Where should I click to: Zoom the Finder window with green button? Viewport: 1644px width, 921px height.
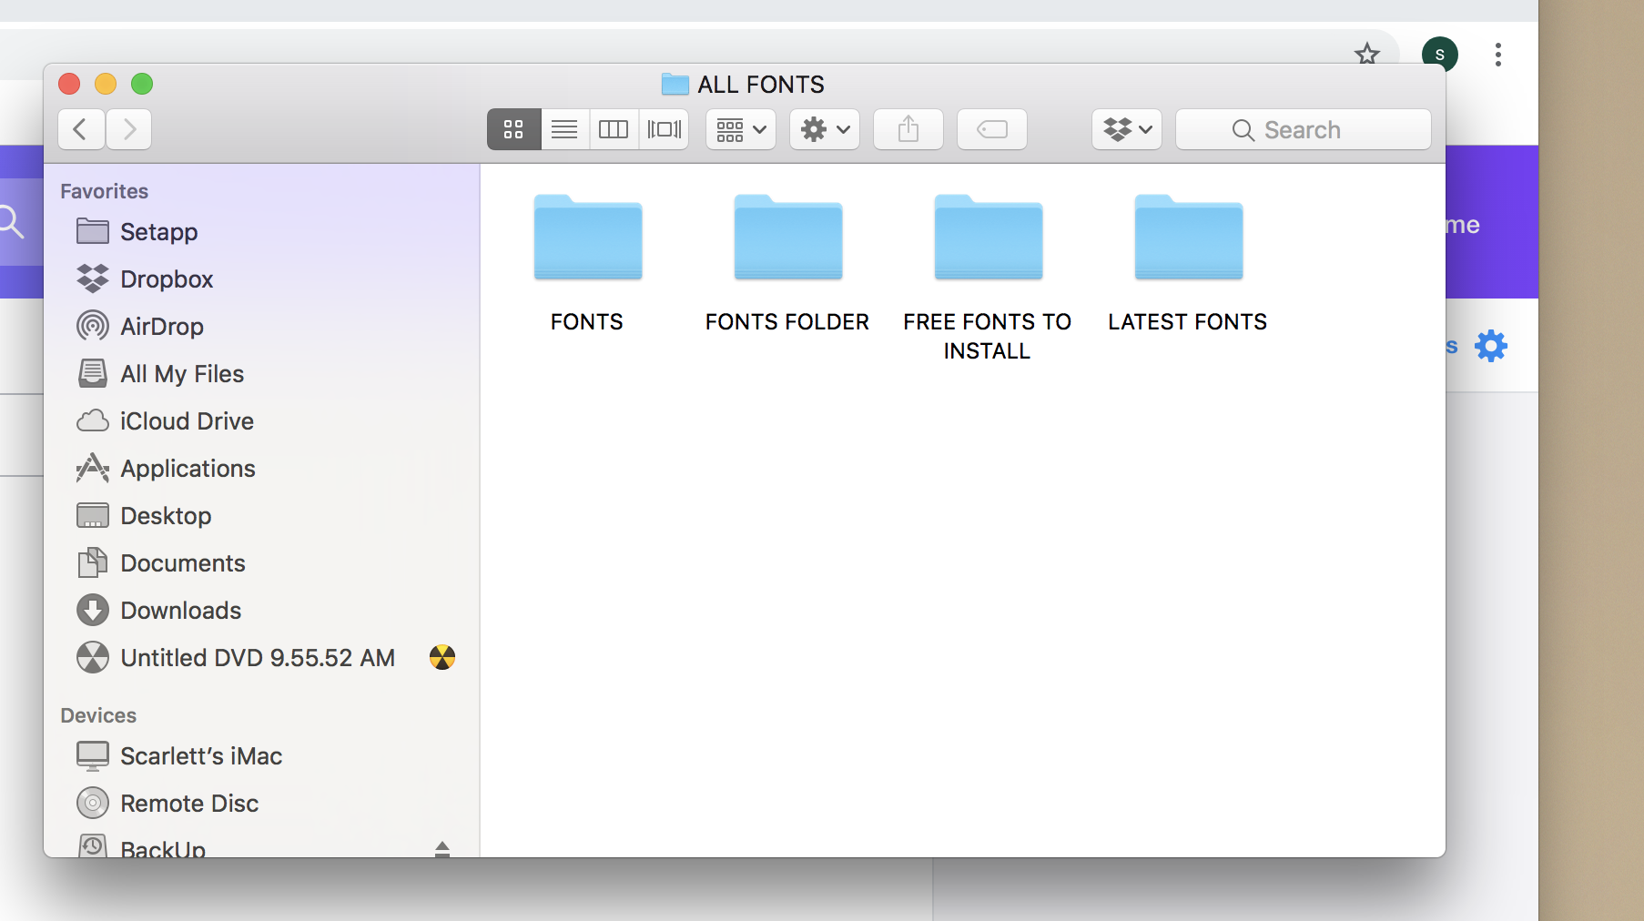(x=142, y=84)
